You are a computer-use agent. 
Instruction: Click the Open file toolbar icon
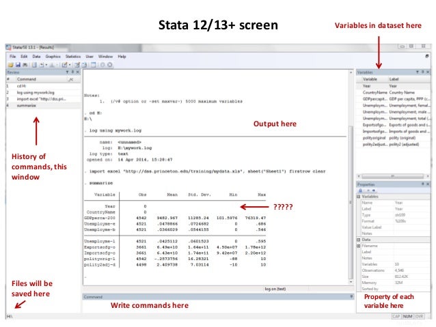(10, 65)
